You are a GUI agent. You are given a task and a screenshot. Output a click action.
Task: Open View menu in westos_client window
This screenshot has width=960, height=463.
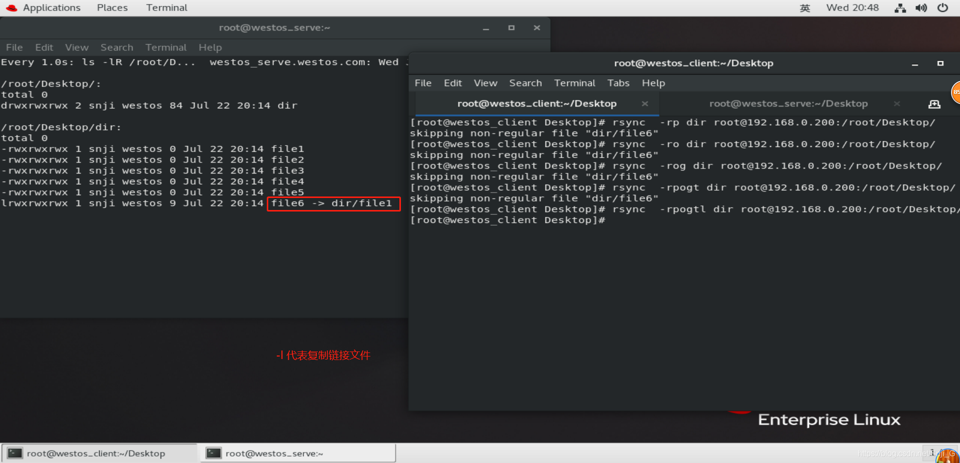tap(486, 83)
